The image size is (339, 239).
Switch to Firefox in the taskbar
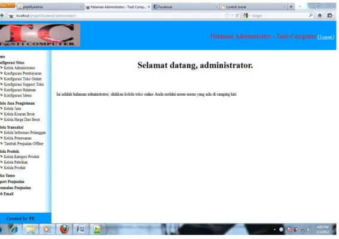pyautogui.click(x=64, y=229)
